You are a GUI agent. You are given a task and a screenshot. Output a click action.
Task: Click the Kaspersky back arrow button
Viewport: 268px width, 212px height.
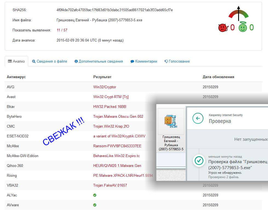point(198,118)
